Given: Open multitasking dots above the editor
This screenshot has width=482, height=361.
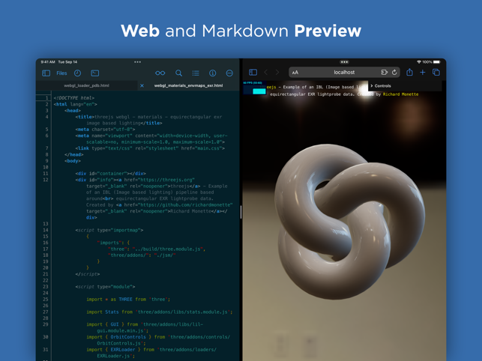Looking at the screenshot, I should pos(137,62).
